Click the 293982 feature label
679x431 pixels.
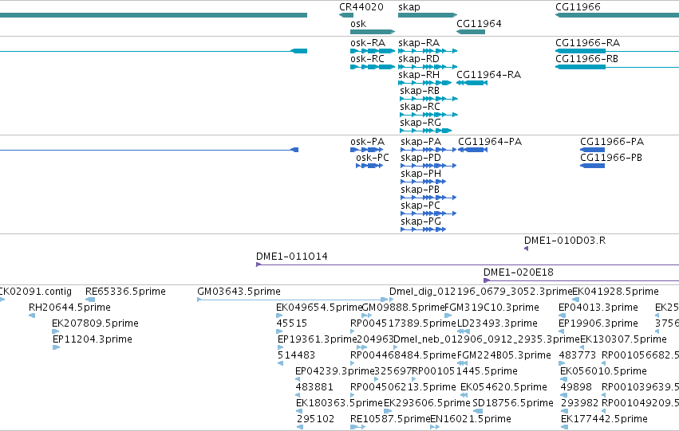point(579,403)
